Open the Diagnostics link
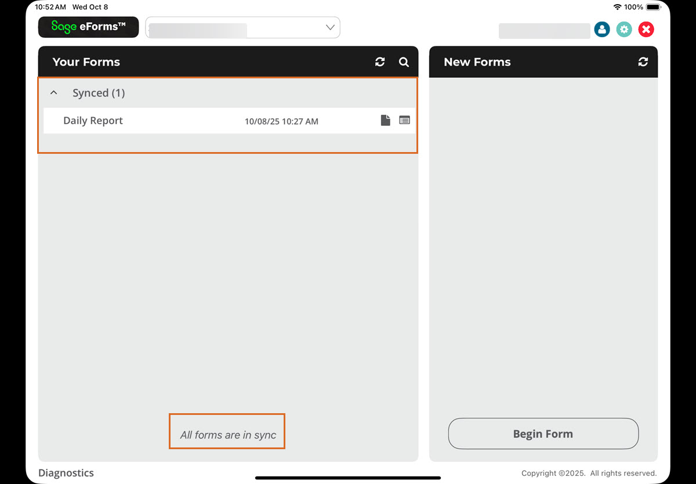The width and height of the screenshot is (696, 484). (66, 473)
